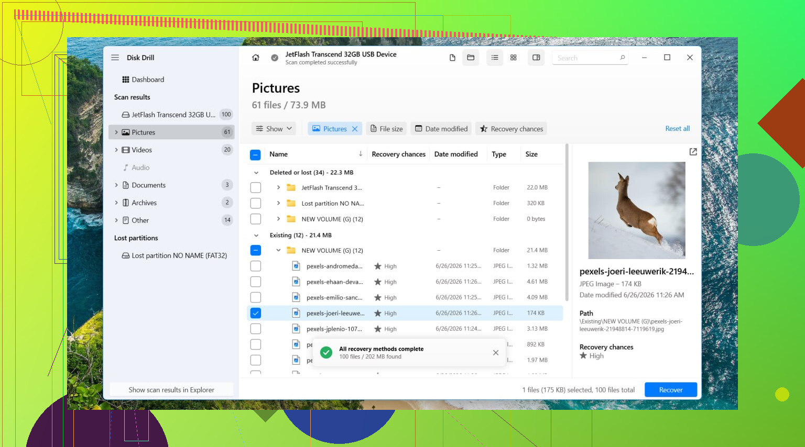Screen dimensions: 805x447
Task: Sort by Recovery chances column header
Action: pyautogui.click(x=398, y=154)
